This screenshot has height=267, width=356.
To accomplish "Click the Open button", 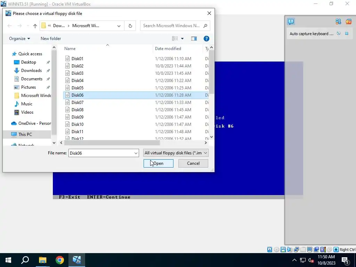I will 158,163.
